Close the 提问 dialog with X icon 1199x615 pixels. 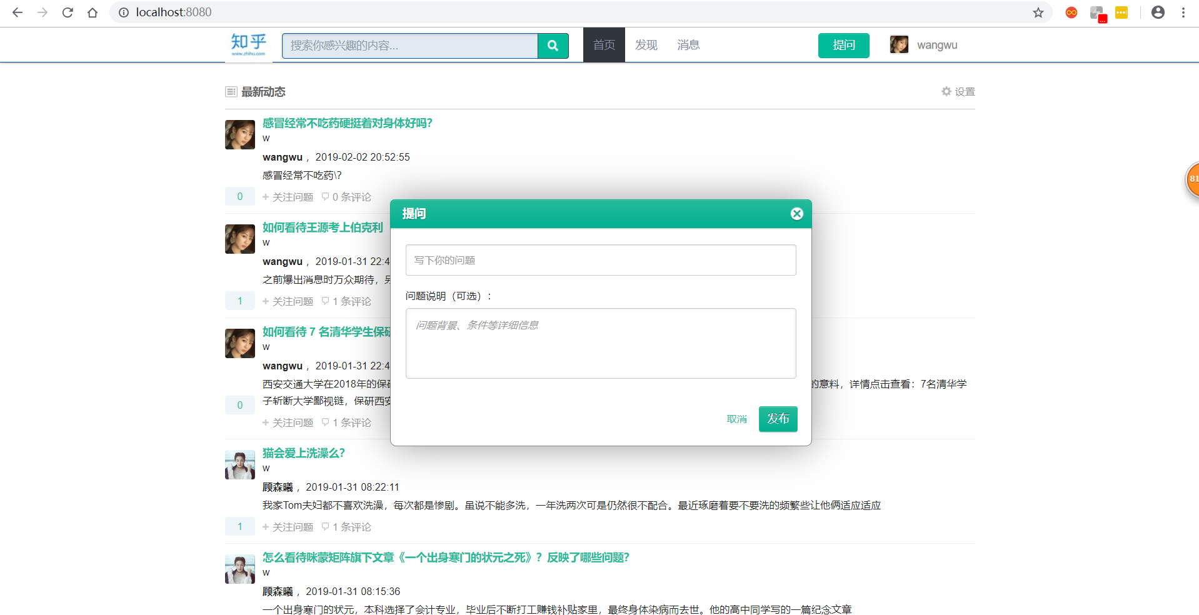(x=796, y=214)
